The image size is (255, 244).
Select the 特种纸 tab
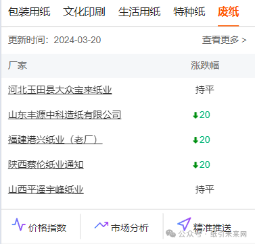click(189, 11)
